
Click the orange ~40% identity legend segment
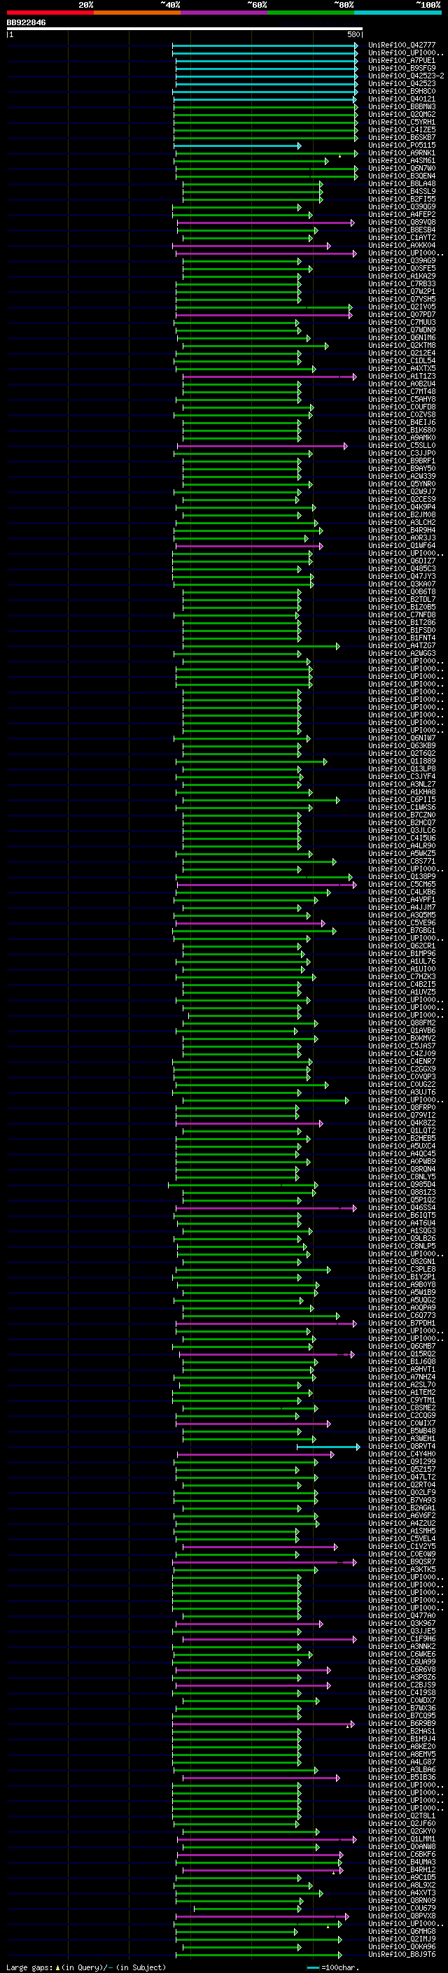coord(137,13)
